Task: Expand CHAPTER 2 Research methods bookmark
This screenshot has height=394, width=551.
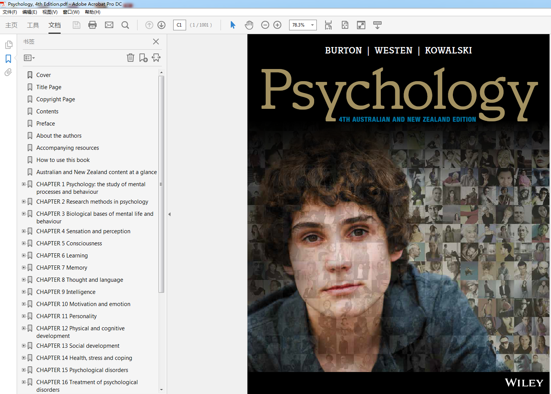Action: pyautogui.click(x=23, y=202)
